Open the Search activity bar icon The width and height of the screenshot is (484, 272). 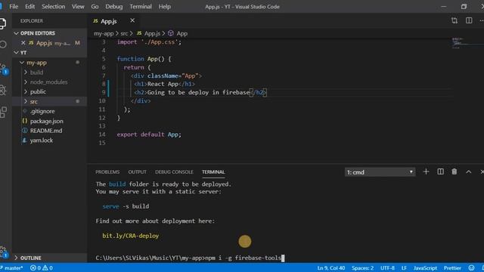(x=3, y=45)
